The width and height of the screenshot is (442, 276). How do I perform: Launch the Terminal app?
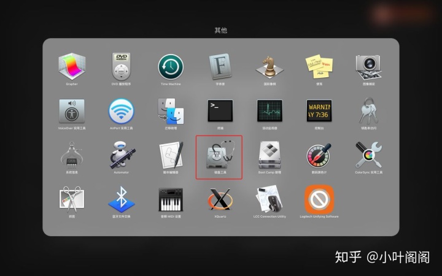[220, 110]
